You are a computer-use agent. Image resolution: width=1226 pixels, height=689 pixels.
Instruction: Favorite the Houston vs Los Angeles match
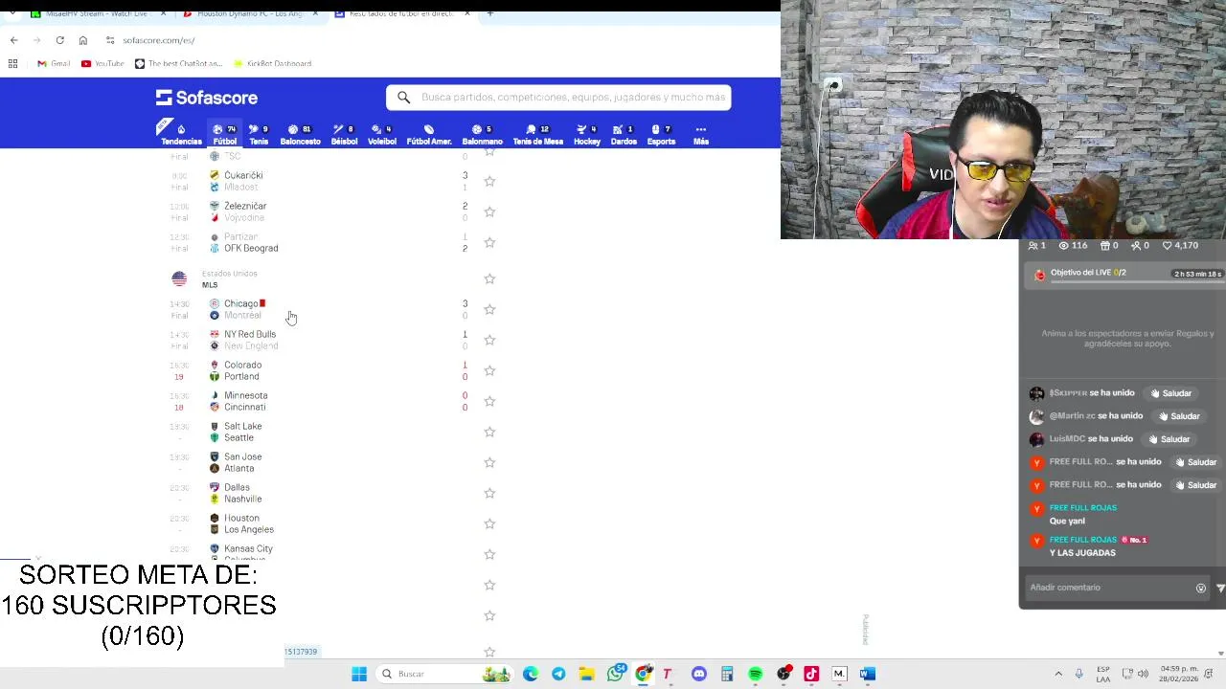tap(489, 523)
